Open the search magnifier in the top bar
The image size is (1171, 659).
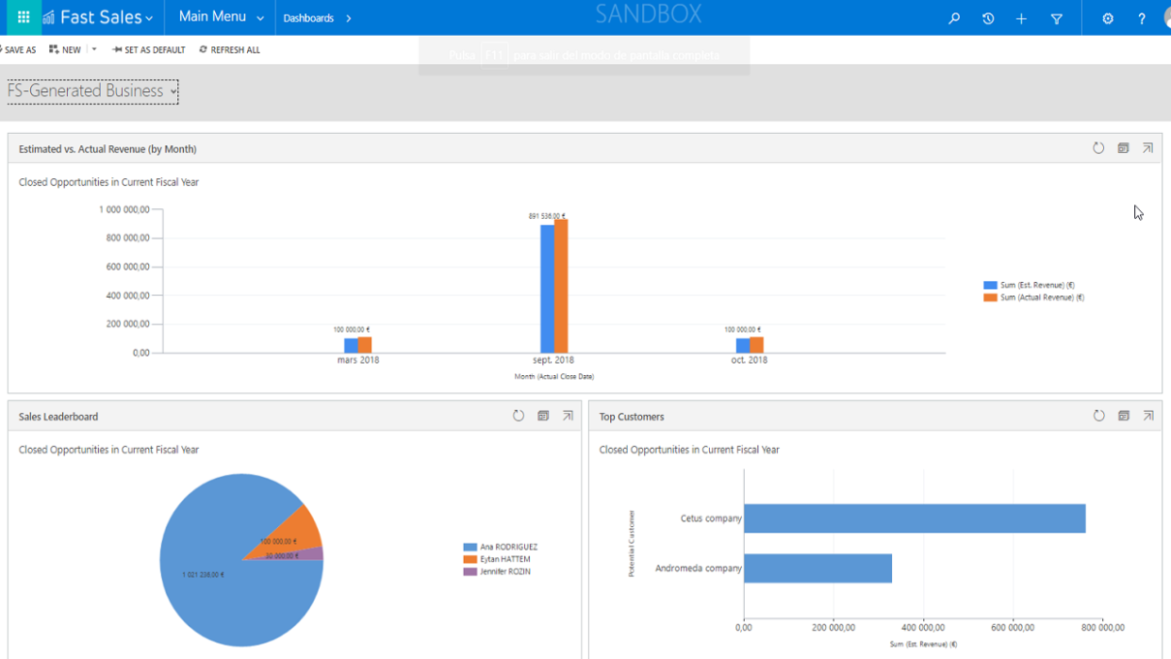(954, 18)
